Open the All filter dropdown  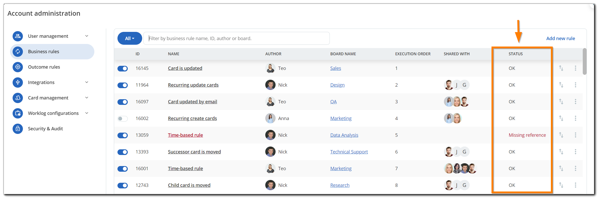point(130,38)
